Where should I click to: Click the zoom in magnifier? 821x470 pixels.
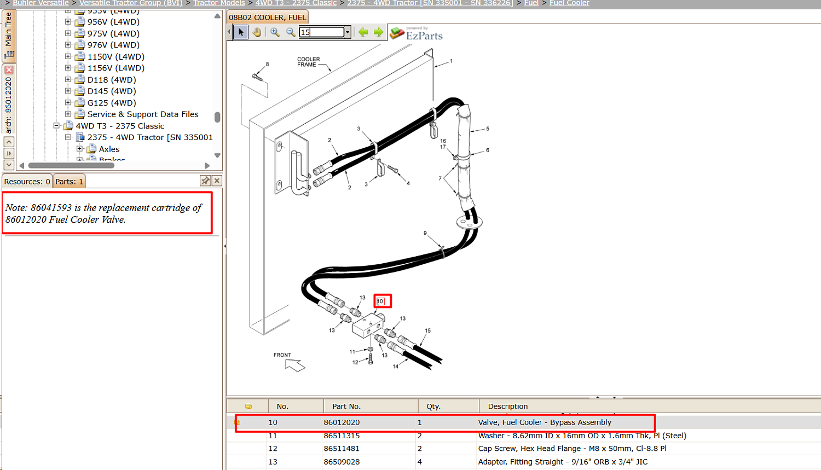pos(275,32)
